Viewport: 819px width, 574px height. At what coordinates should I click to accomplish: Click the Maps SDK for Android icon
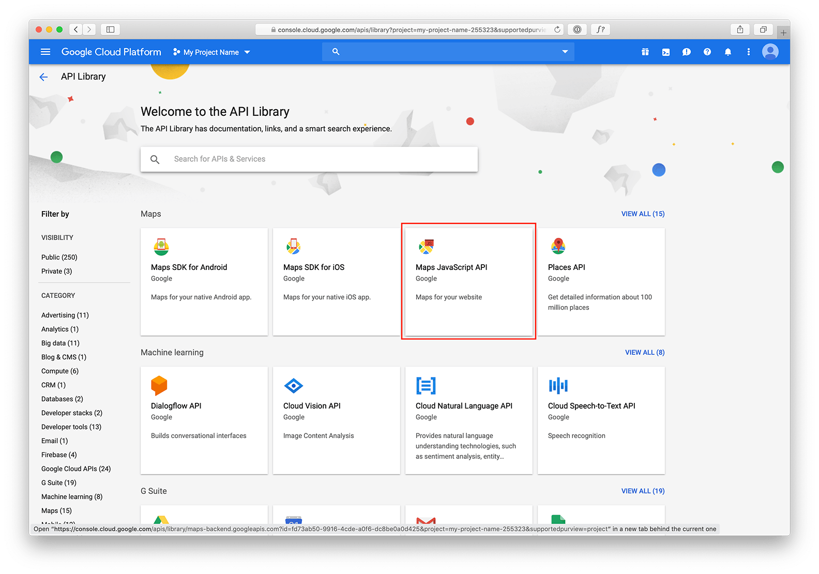pyautogui.click(x=161, y=247)
